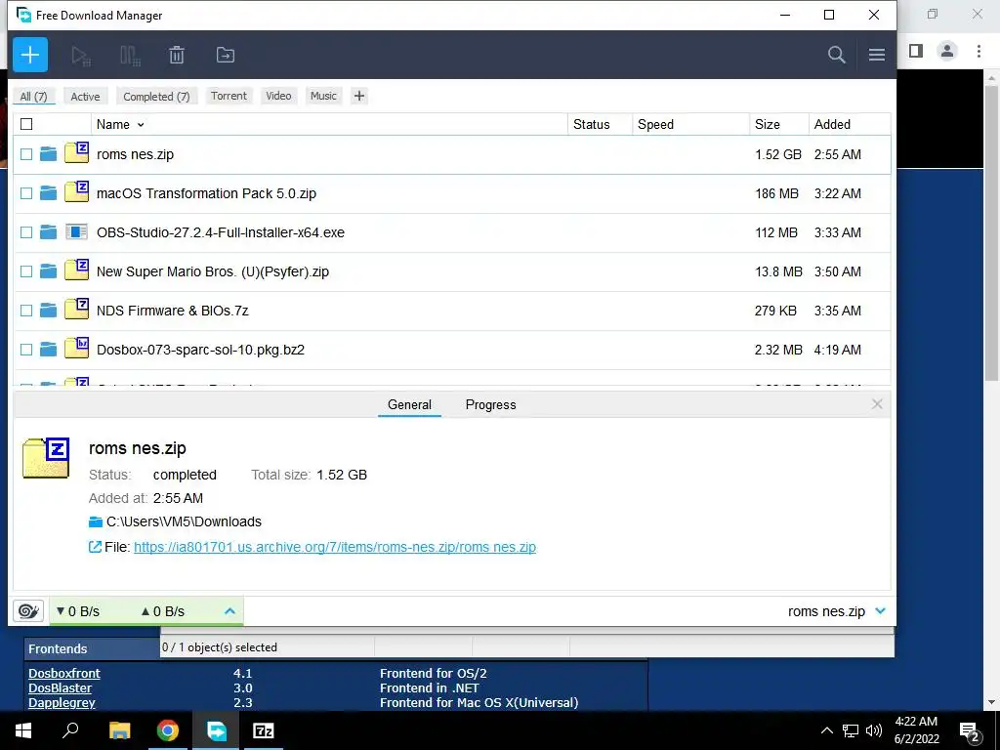The height and width of the screenshot is (750, 1000).
Task: Click Name column sort arrow
Action: point(141,125)
